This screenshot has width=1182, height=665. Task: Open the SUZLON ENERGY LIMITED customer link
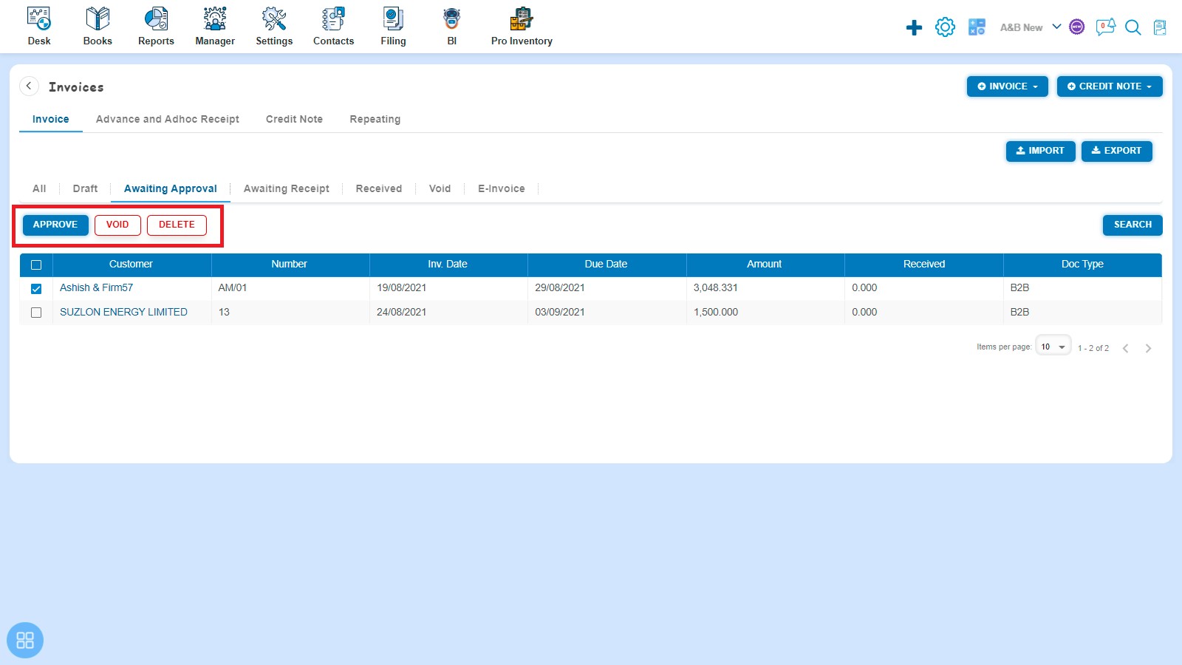[x=123, y=313]
